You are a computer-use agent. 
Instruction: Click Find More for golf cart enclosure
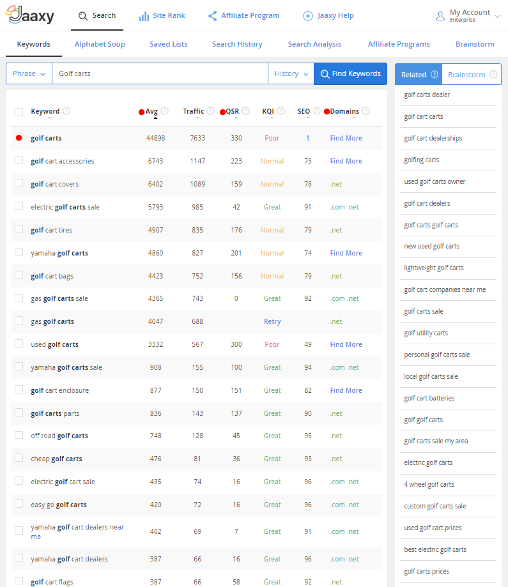click(x=346, y=390)
